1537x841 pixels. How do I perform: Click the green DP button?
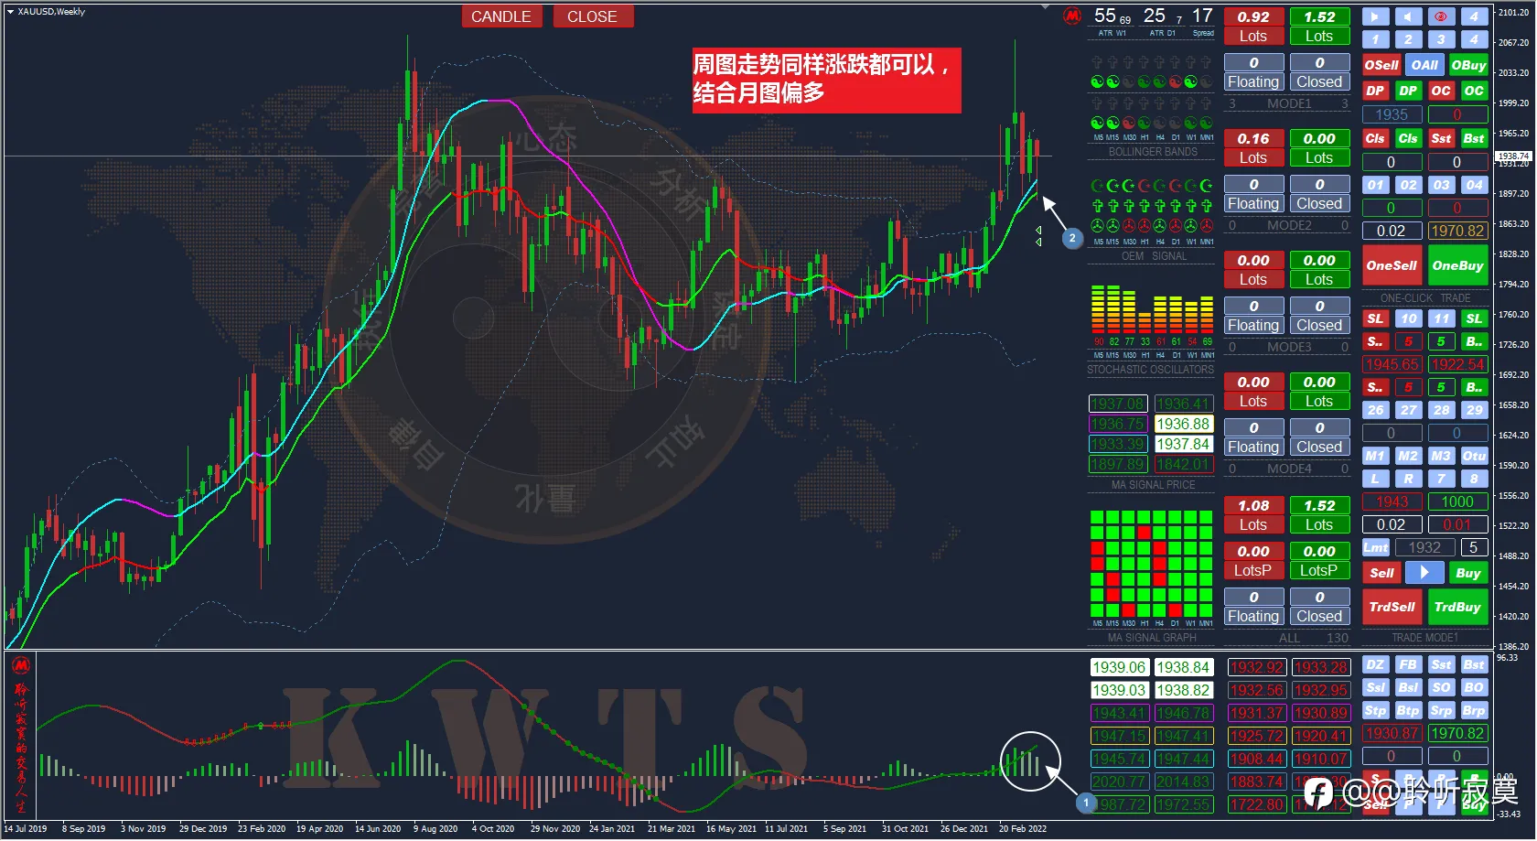click(1408, 91)
